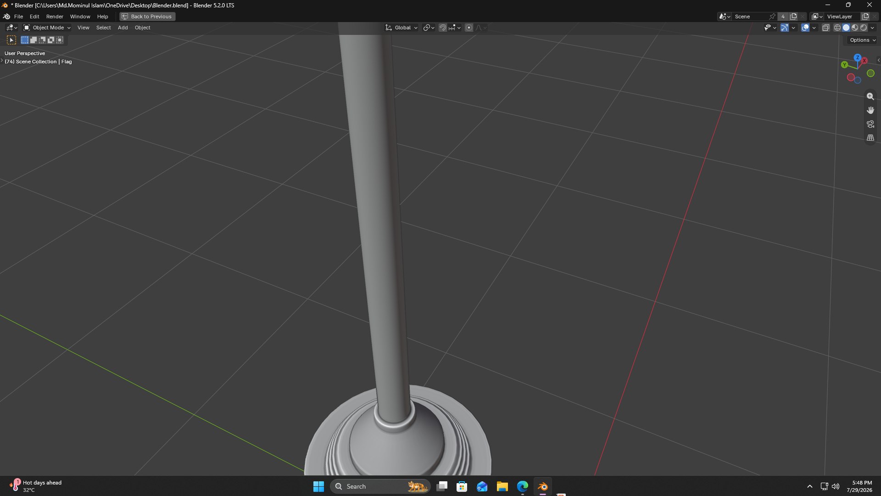The image size is (881, 496).
Task: Open the viewport Select menu
Action: click(103, 28)
